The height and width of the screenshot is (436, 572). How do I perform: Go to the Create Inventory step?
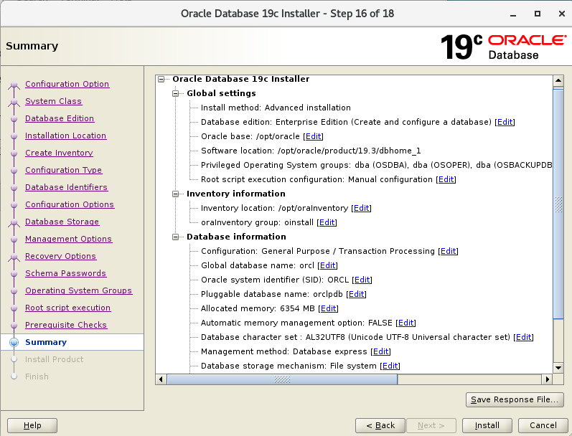59,153
